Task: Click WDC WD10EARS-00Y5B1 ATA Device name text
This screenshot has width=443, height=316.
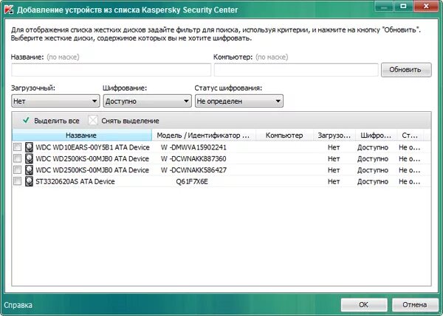Action: tap(92, 147)
